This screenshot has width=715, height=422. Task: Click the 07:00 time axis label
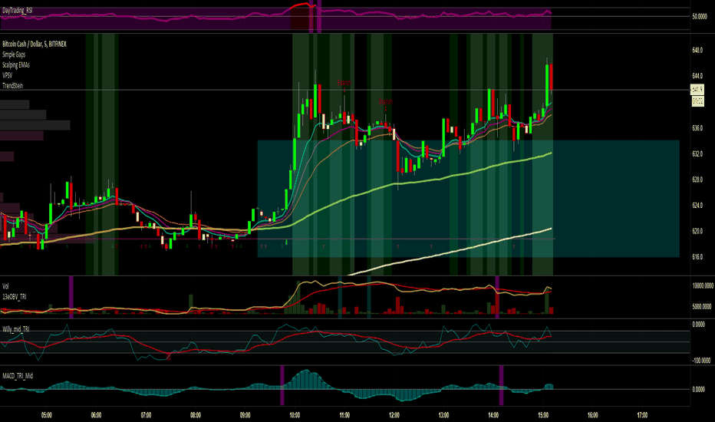(146, 415)
